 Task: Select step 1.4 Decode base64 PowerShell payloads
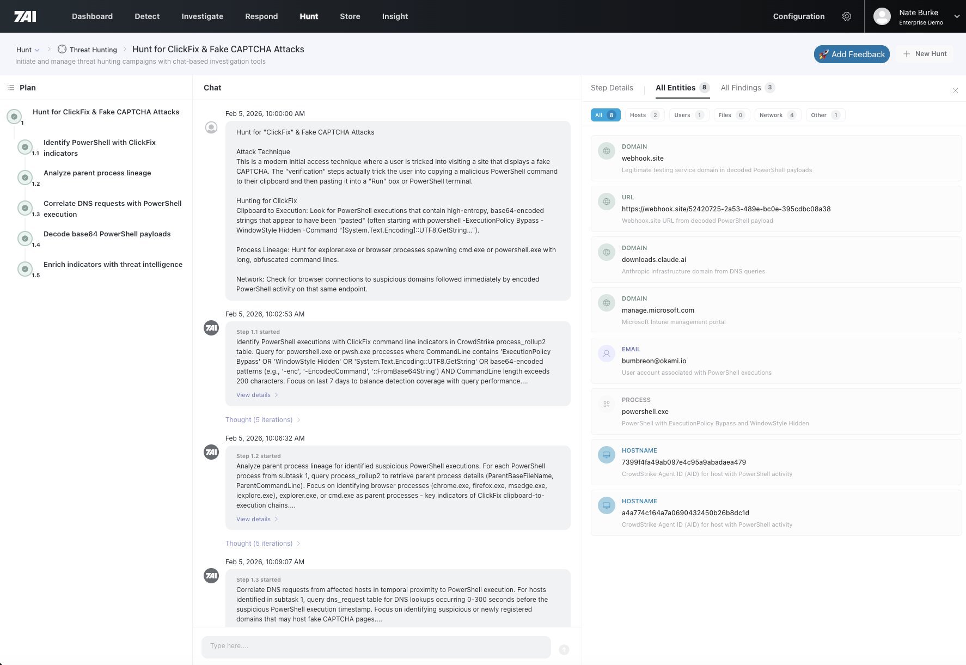107,234
